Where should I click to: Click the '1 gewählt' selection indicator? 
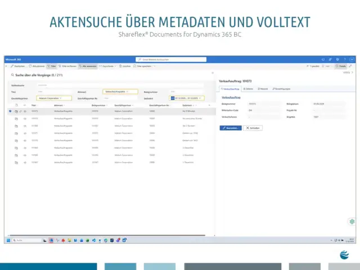click(x=313, y=66)
